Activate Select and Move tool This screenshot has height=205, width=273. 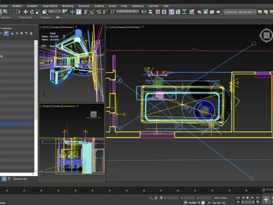[x=26, y=12]
